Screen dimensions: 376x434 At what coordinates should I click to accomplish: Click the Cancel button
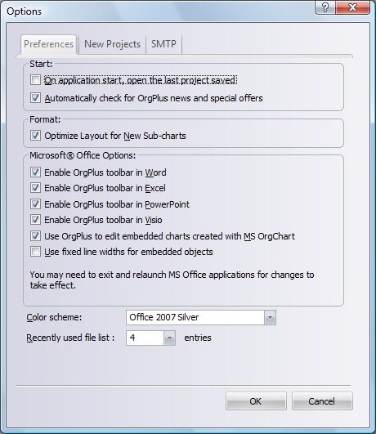tap(322, 401)
